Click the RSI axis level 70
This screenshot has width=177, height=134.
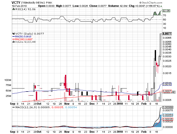coord(164,15)
